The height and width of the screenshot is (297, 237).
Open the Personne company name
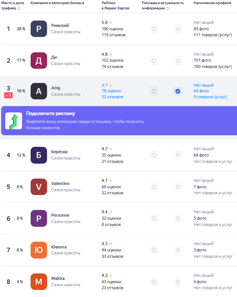[60, 215]
